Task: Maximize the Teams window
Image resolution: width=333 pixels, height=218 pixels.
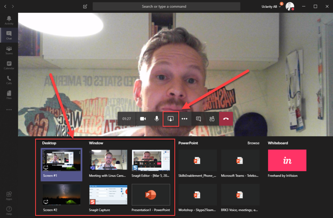Action: [315, 7]
